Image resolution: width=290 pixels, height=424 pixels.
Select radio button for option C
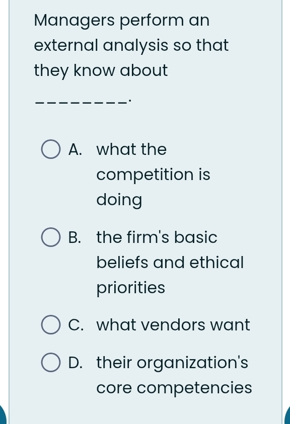point(51,324)
